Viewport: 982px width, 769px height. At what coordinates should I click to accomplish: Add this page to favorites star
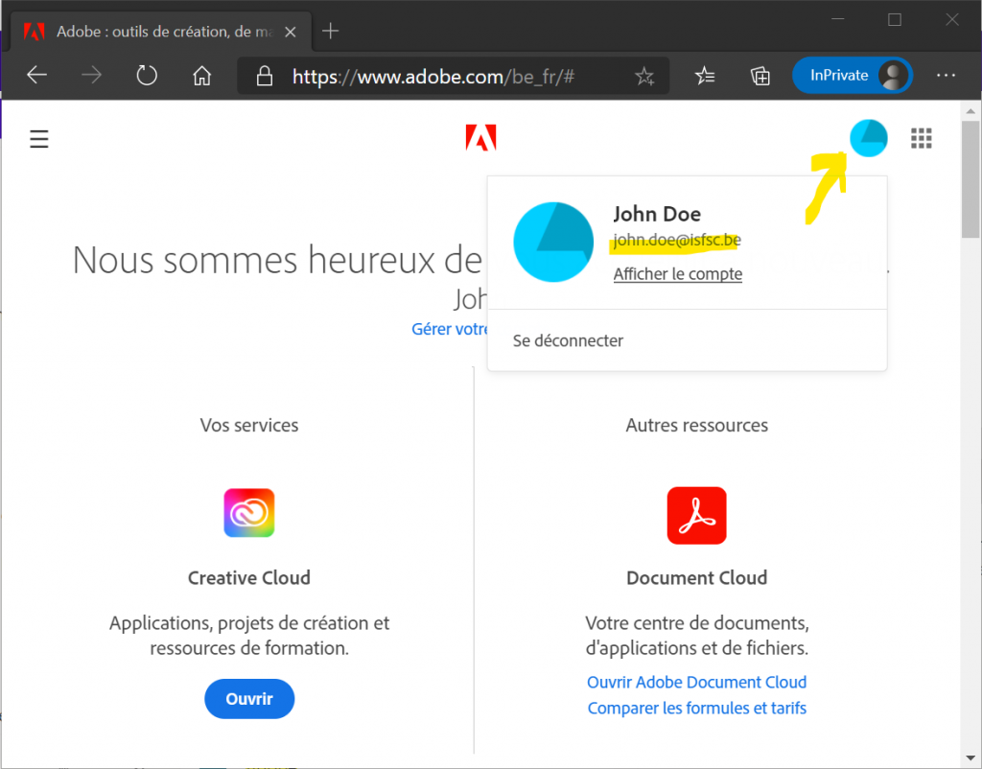point(644,76)
